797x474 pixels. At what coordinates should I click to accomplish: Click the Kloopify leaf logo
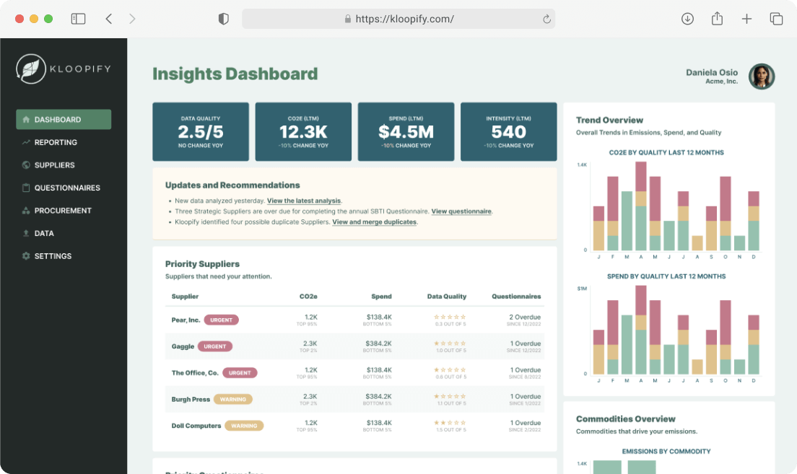[x=30, y=69]
